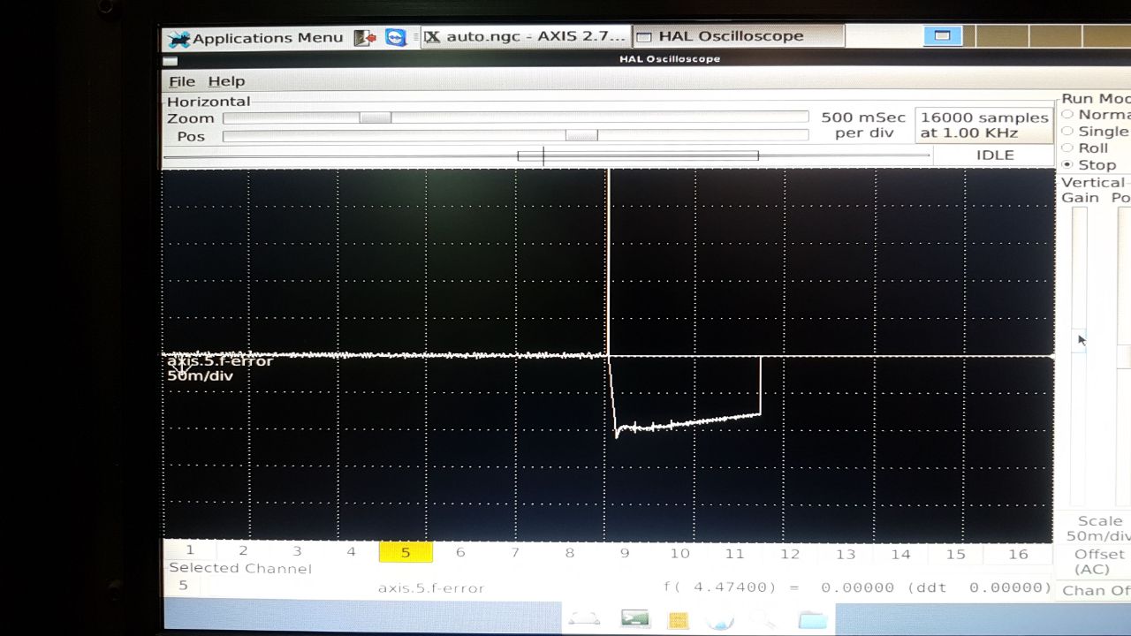Open the web browser dock icon
Screen dimensions: 1131x636
pyautogui.click(x=720, y=620)
